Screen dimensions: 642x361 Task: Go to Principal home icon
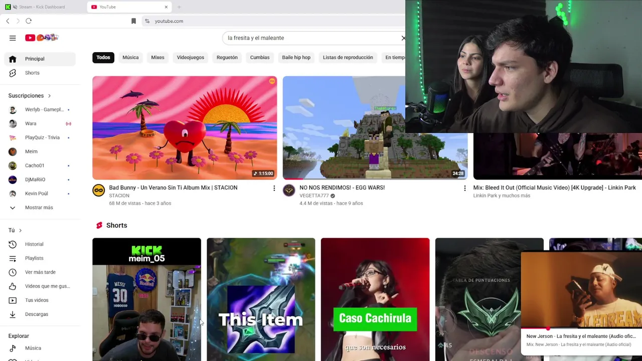(x=13, y=59)
